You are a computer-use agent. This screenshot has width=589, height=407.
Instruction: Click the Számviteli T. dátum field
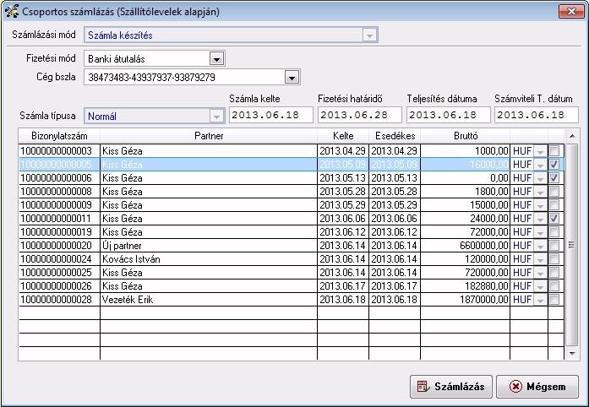click(x=537, y=115)
